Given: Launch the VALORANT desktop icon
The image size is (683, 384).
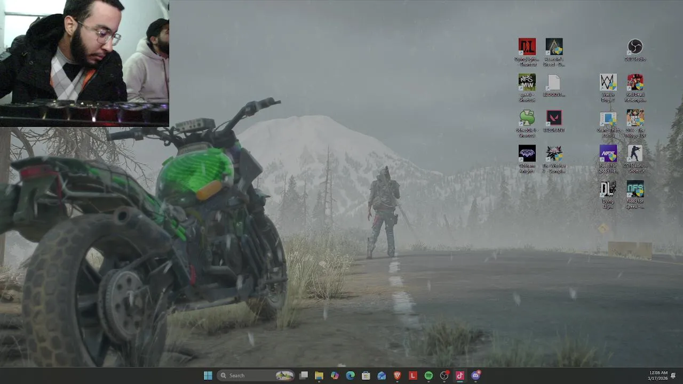Looking at the screenshot, I should point(554,122).
